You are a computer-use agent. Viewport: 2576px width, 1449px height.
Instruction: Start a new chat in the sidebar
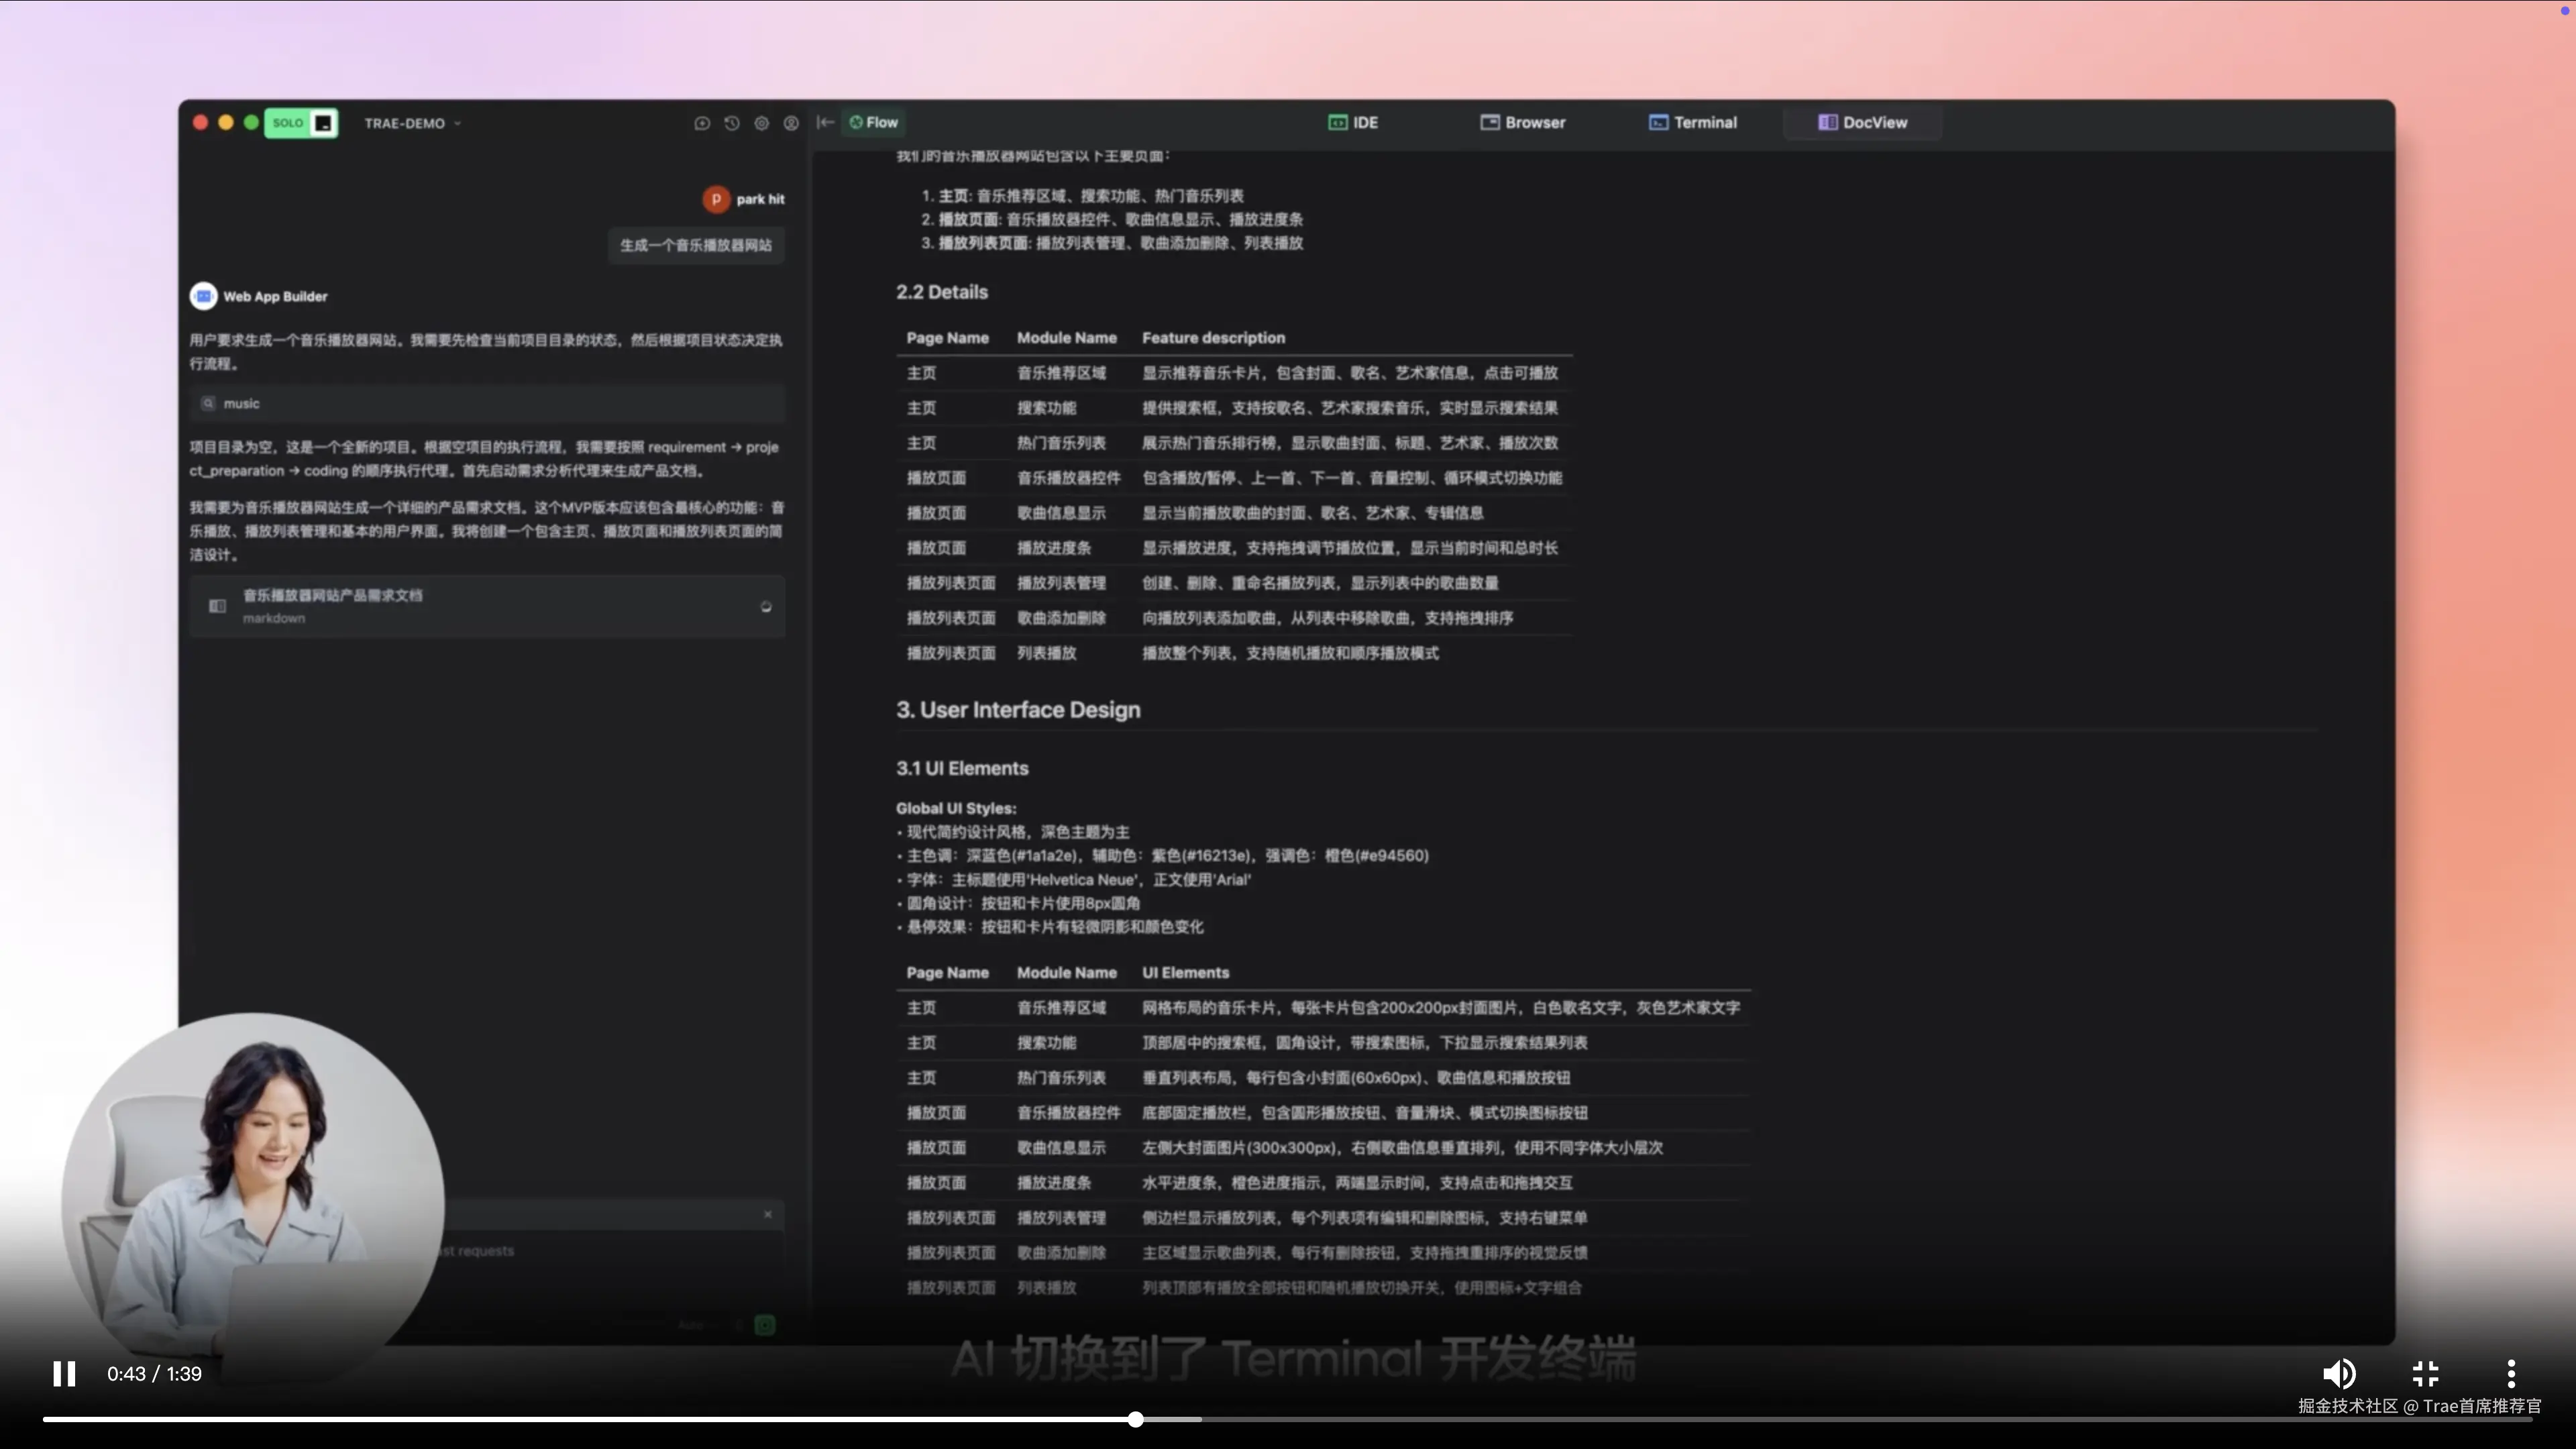tap(702, 123)
